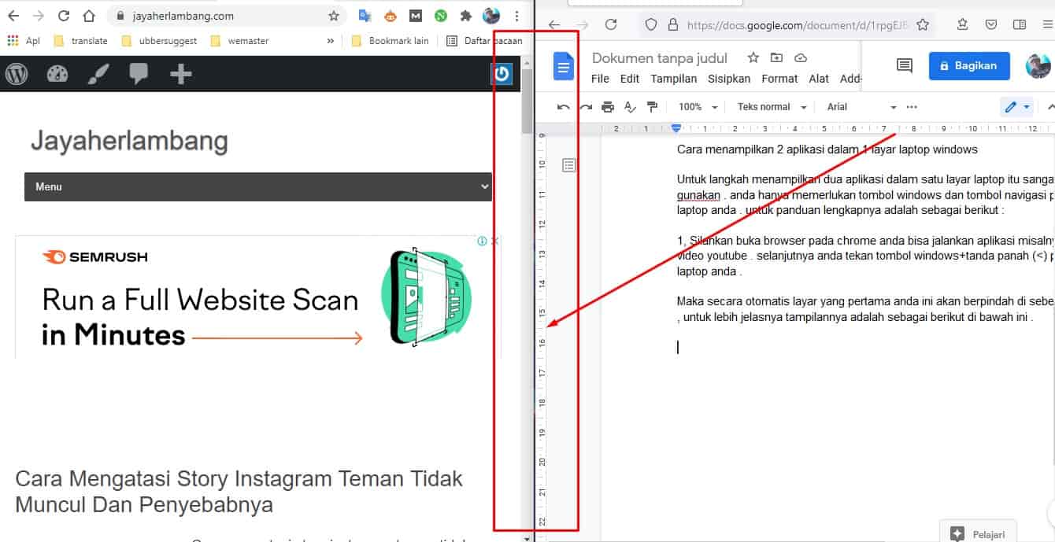The image size is (1055, 542).
Task: Open the Teks normal style dropdown
Action: pos(772,107)
